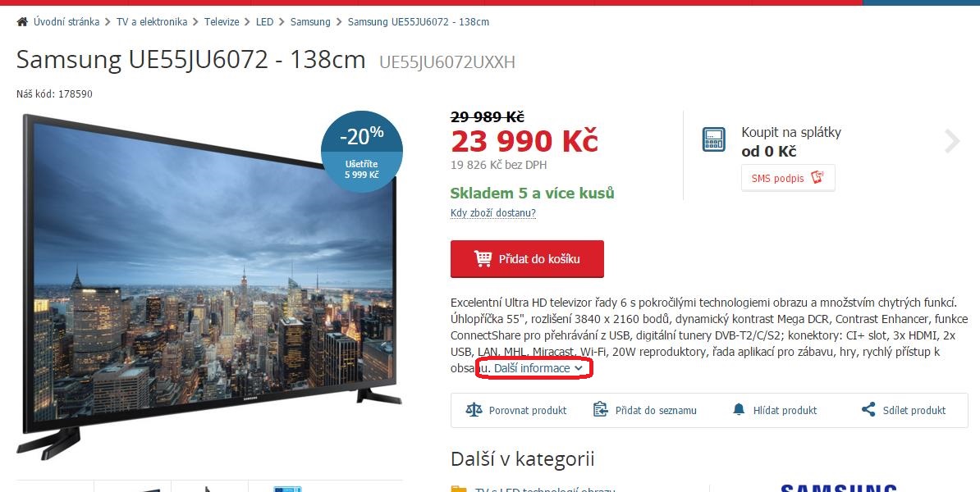
Task: Go to the Televize breadcrumb category
Action: (222, 22)
